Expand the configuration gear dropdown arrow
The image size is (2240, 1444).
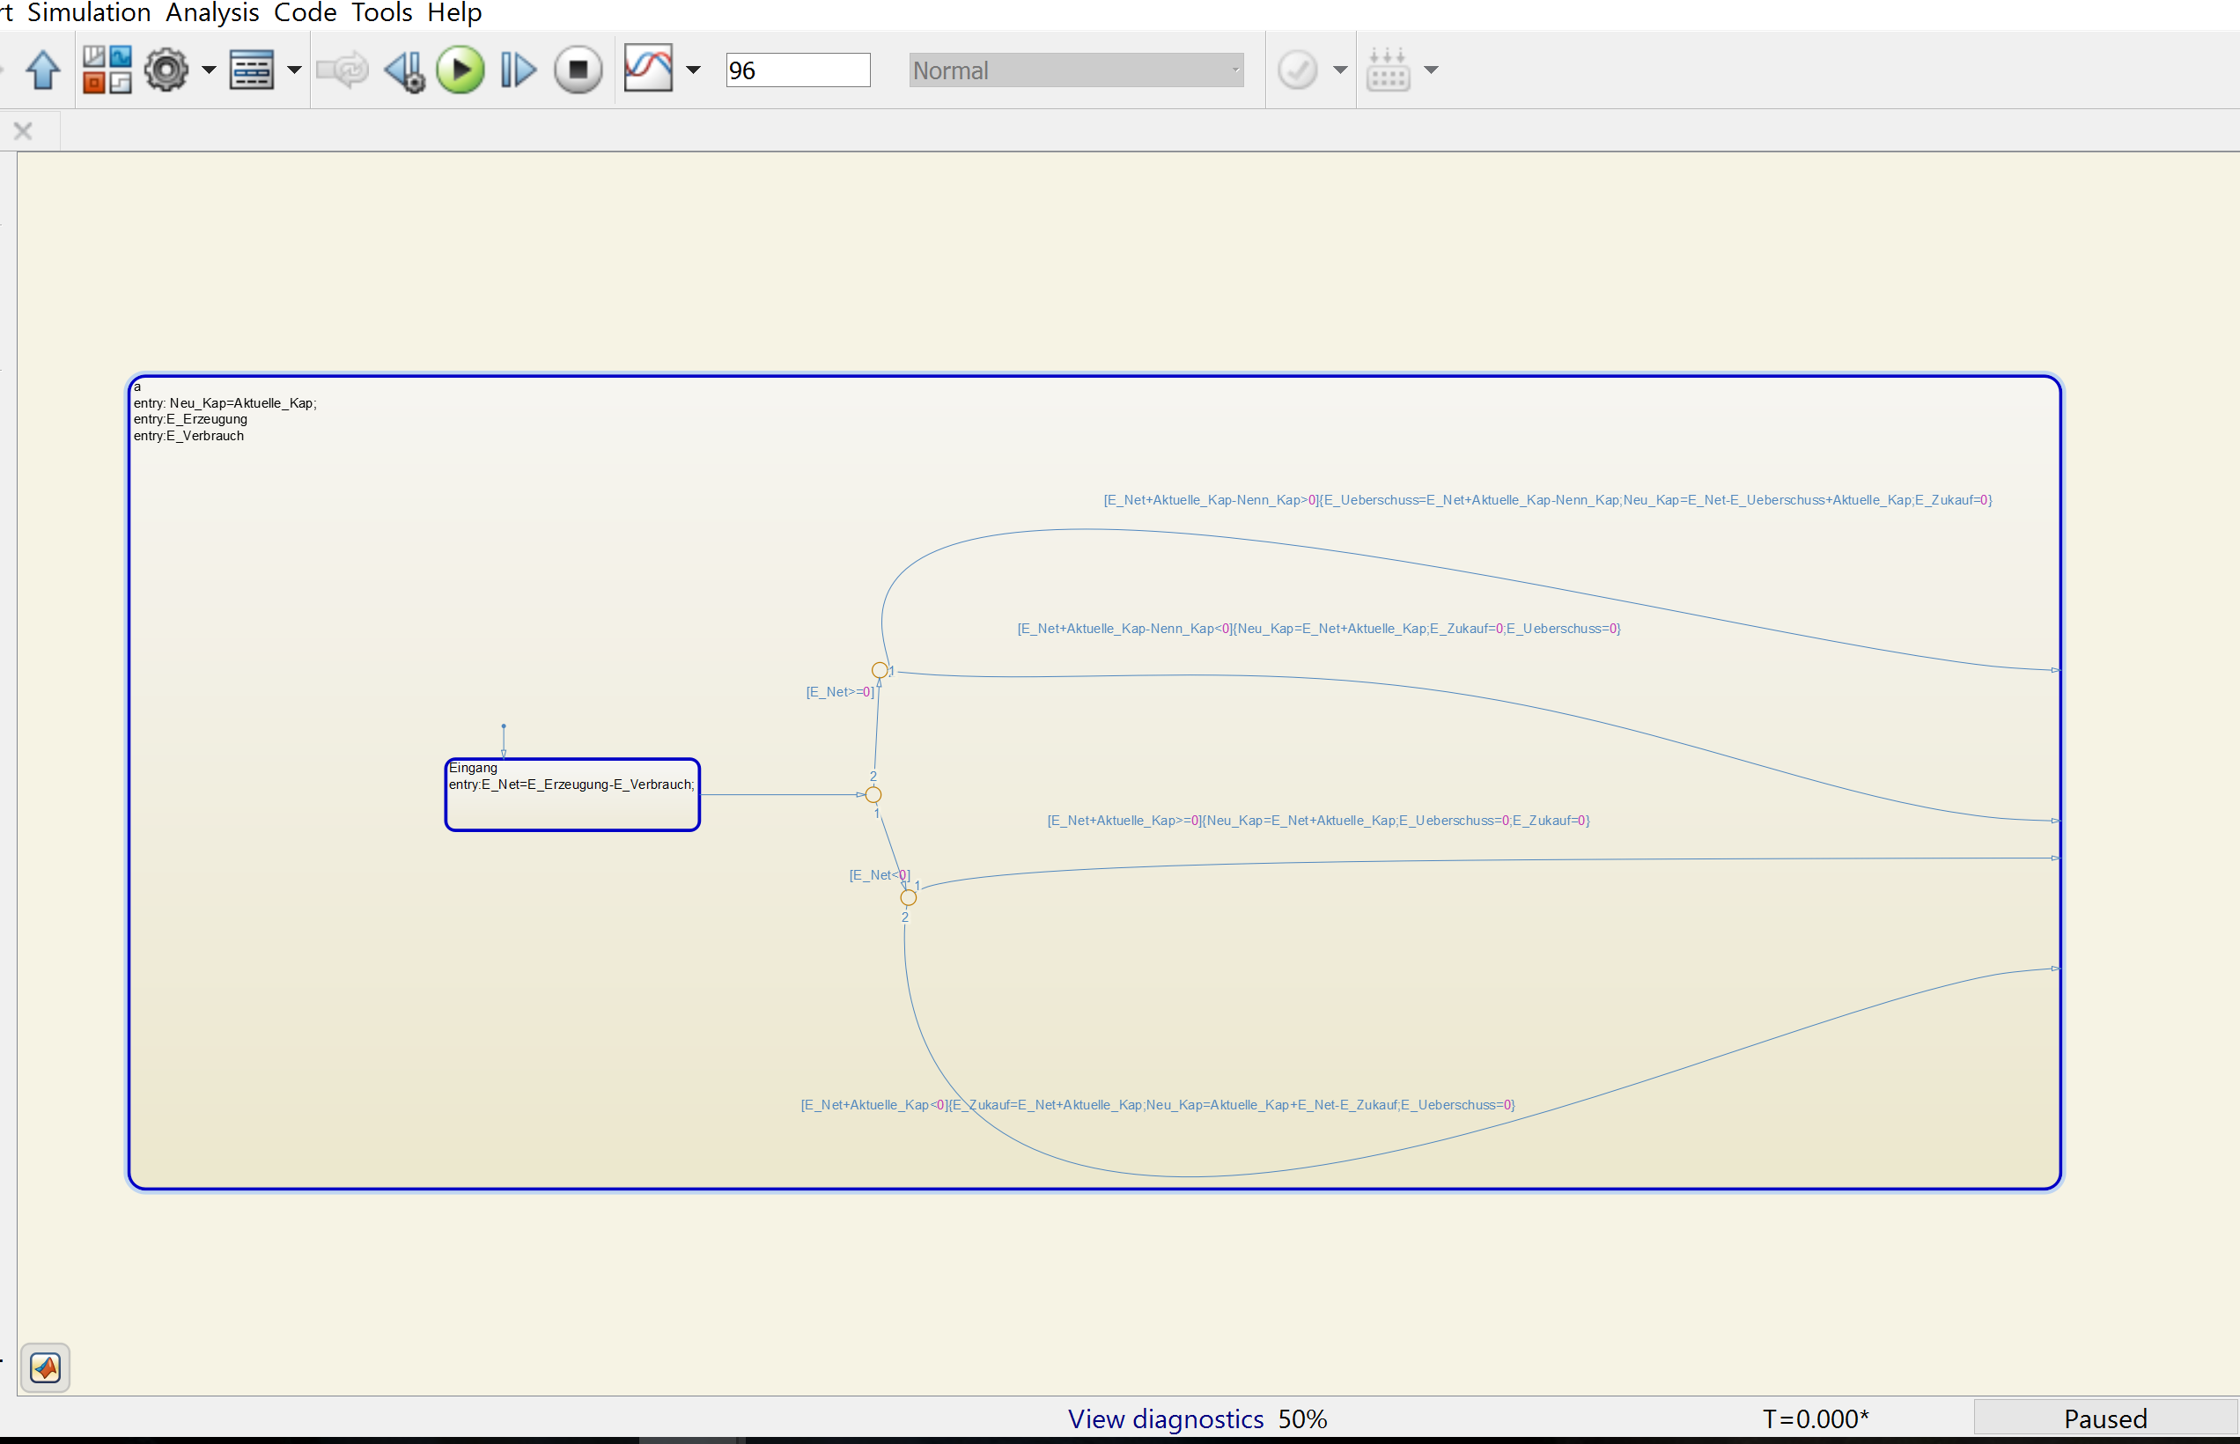click(x=209, y=70)
